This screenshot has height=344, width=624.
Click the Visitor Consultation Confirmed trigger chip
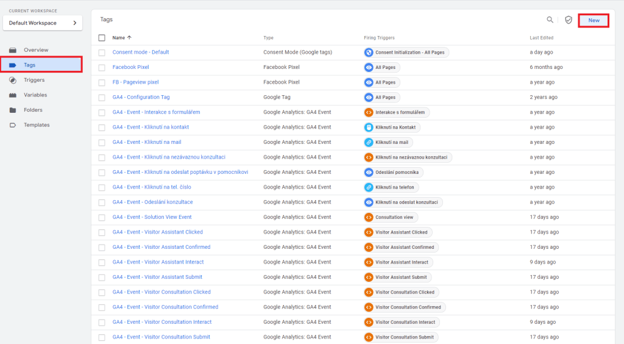[x=405, y=307]
